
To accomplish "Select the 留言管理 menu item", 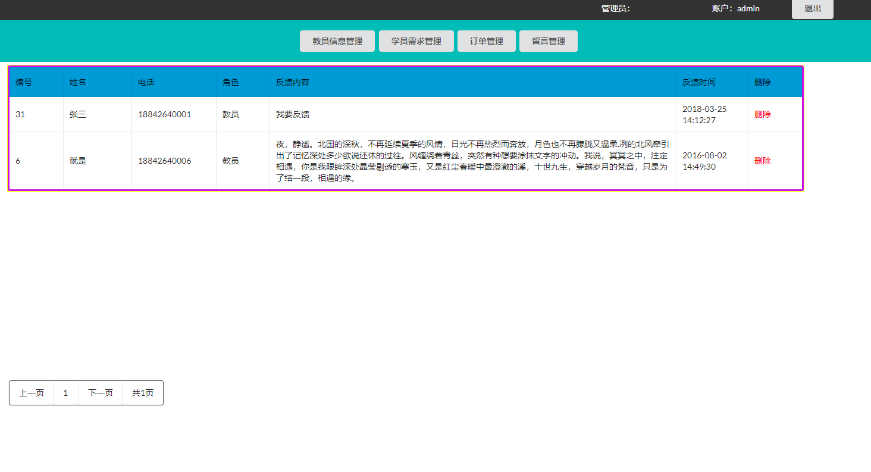I will (548, 40).
